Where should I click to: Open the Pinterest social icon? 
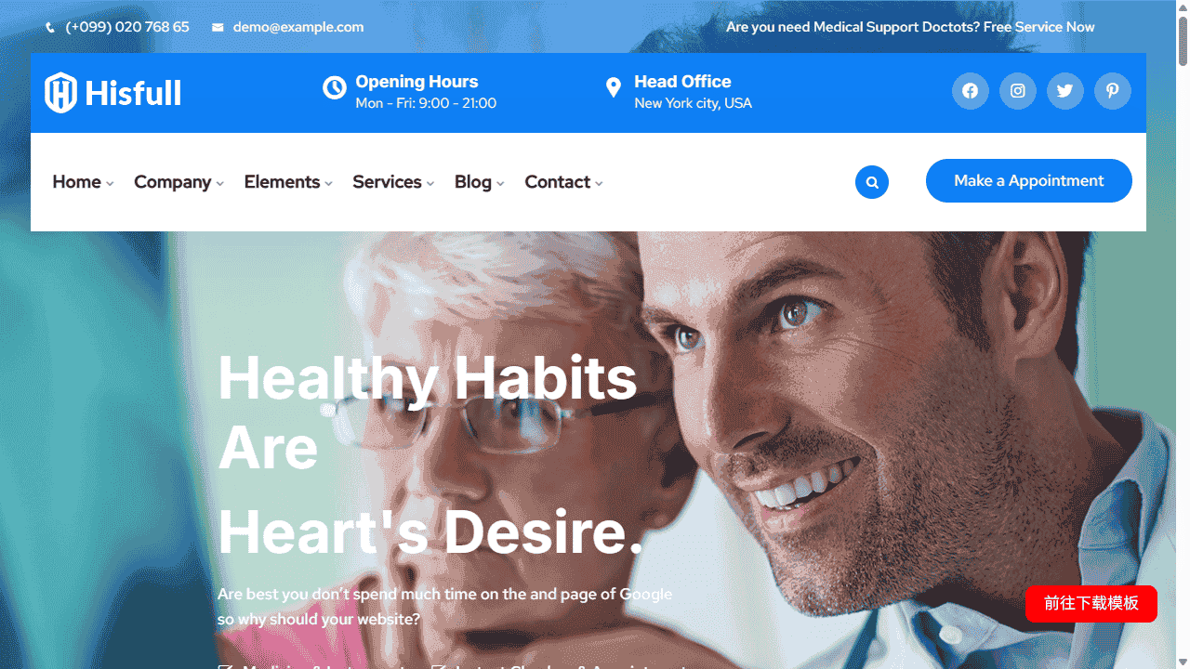coord(1113,91)
